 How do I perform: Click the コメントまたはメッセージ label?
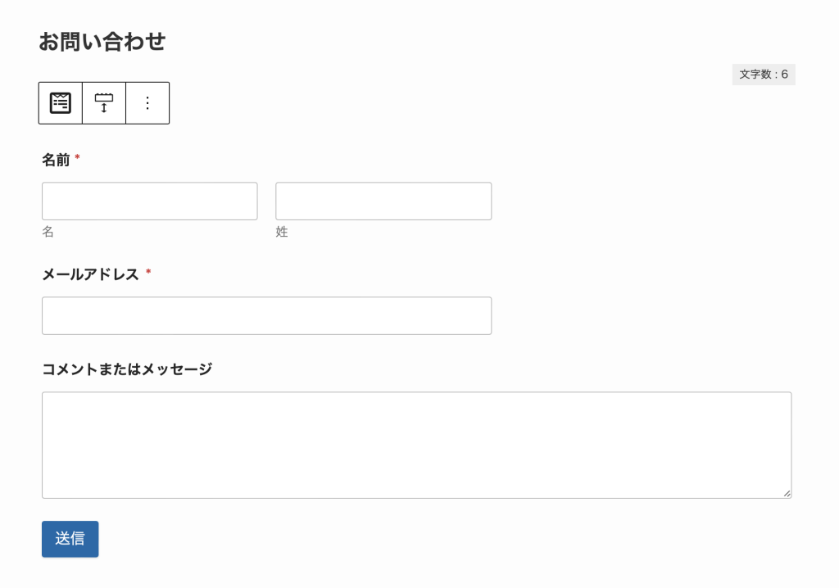pos(127,369)
